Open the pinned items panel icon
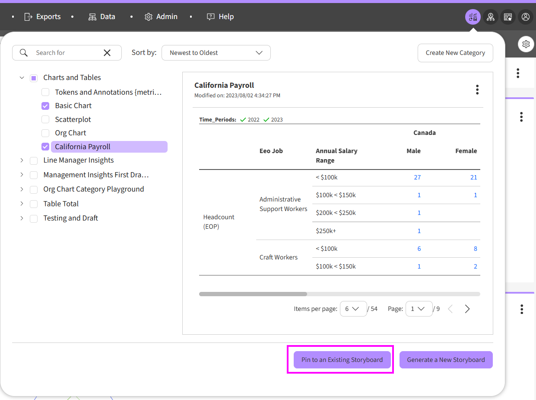536x400 pixels. point(473,17)
